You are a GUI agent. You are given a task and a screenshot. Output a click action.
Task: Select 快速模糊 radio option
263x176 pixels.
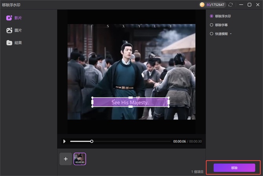[x=212, y=34]
